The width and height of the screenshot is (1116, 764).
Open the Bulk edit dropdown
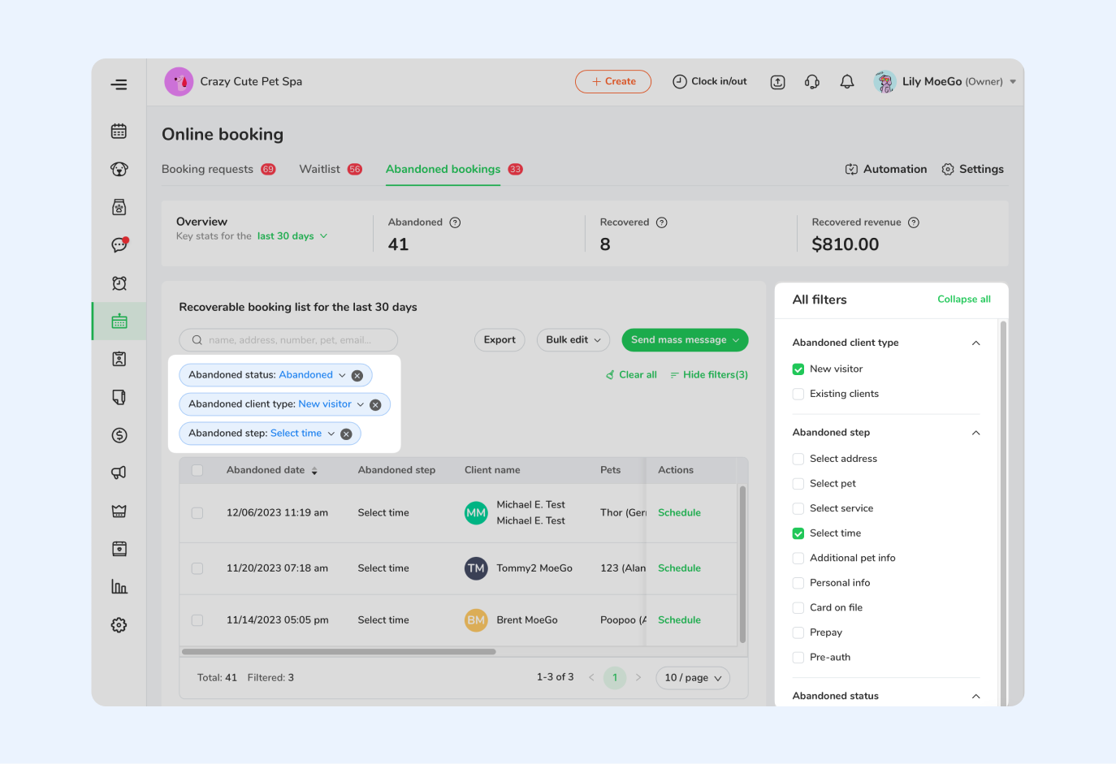[573, 340]
